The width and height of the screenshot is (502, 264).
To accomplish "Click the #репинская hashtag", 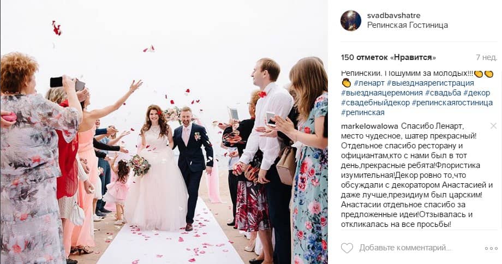I will 363,113.
